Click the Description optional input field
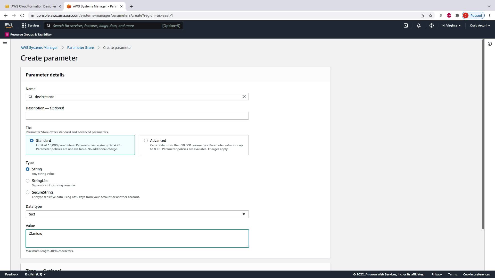495x278 pixels. pyautogui.click(x=137, y=116)
